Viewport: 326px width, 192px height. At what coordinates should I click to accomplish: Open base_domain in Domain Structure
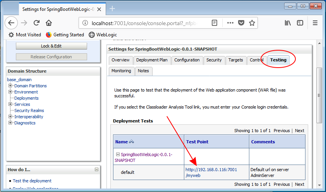19,80
